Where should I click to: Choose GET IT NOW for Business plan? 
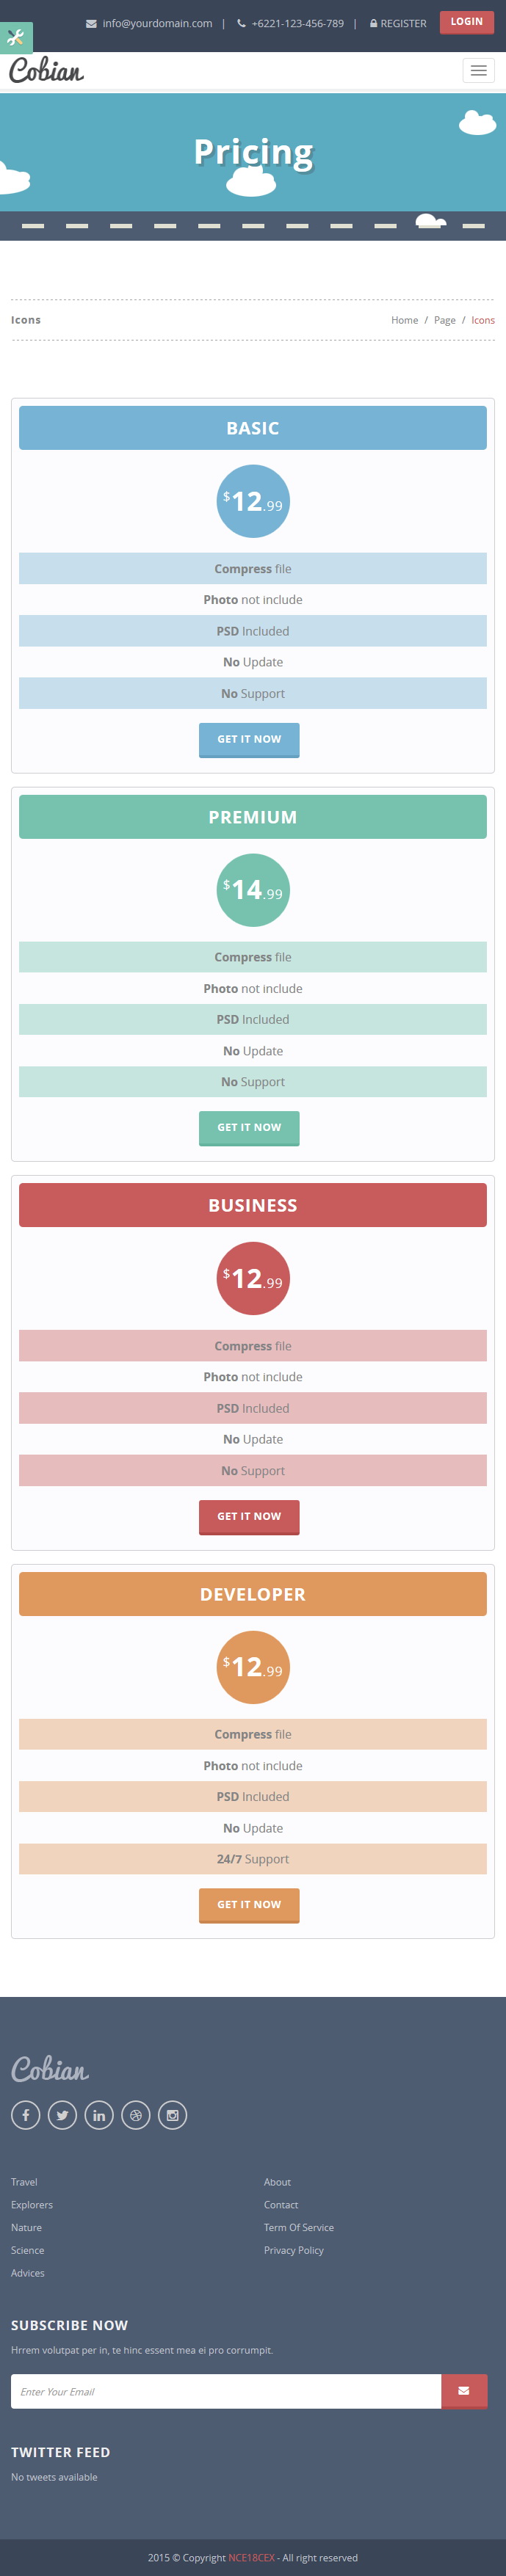[x=249, y=1516]
